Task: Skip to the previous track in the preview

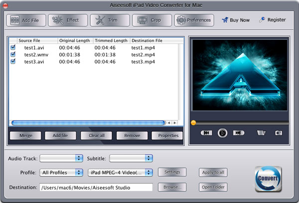Action: pyautogui.click(x=206, y=133)
